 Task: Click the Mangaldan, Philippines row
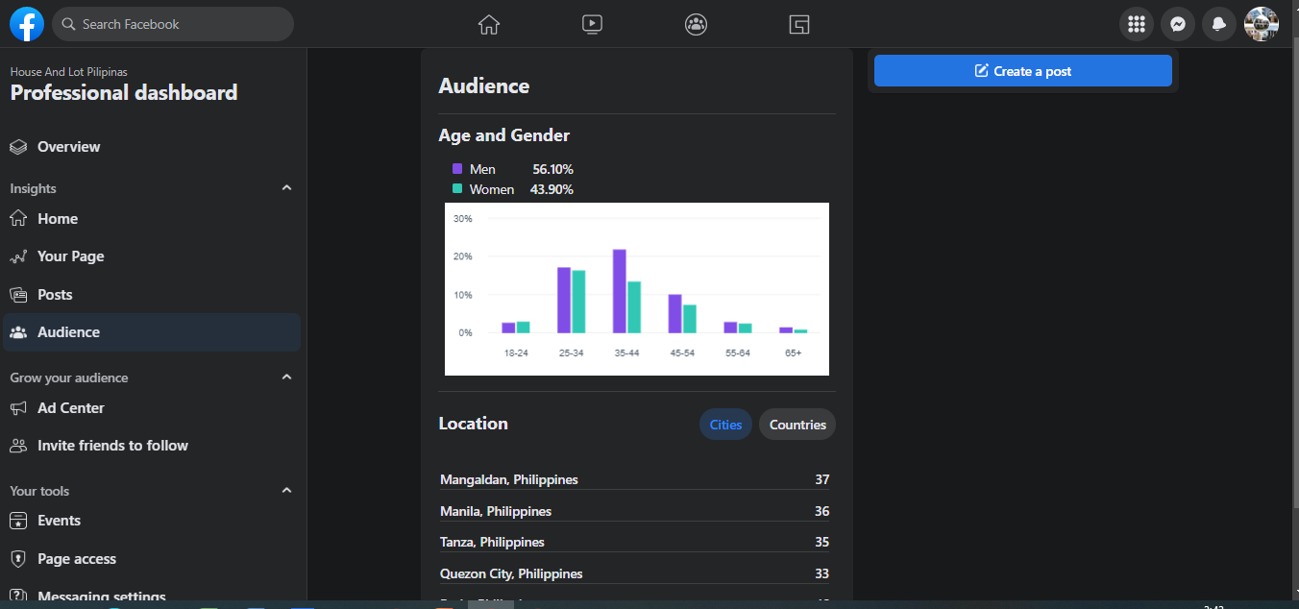pos(634,479)
